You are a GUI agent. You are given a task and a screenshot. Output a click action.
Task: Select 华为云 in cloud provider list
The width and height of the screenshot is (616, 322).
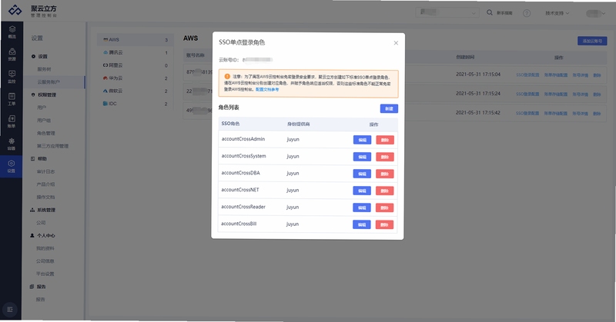tap(134, 78)
